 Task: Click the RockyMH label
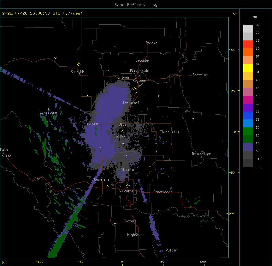[x=77, y=72]
